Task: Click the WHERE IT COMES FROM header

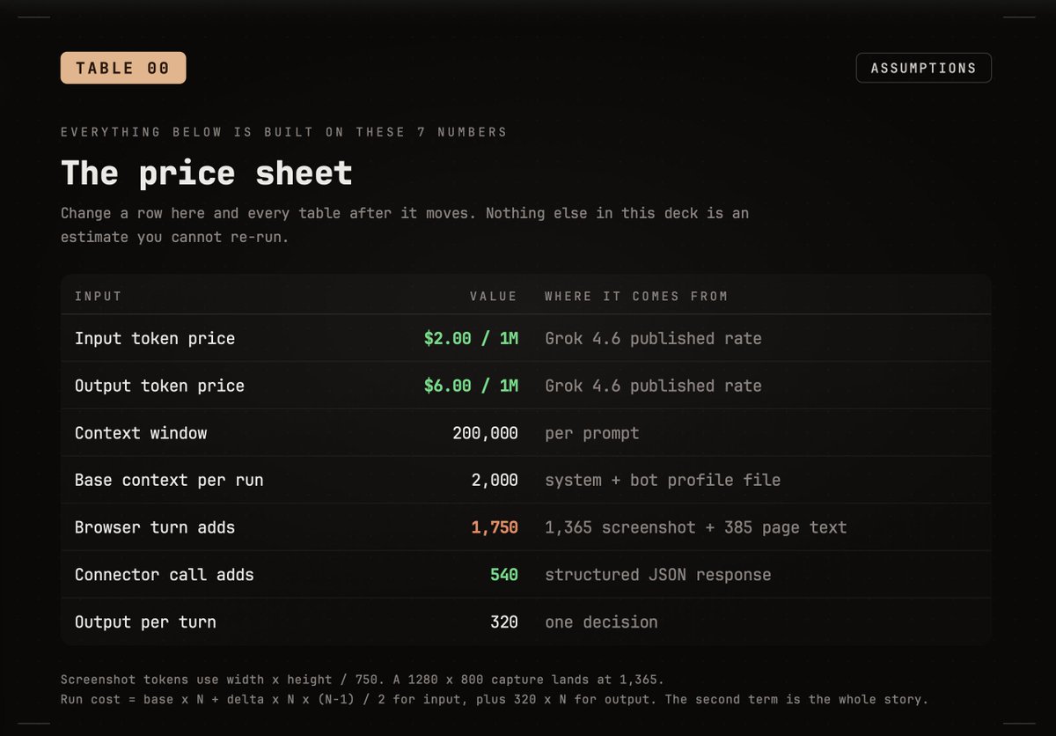Action: (636, 296)
